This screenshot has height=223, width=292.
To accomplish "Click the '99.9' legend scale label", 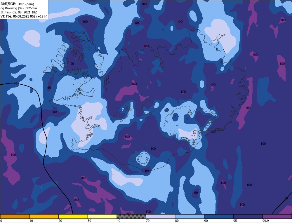I will [x=265, y=221].
